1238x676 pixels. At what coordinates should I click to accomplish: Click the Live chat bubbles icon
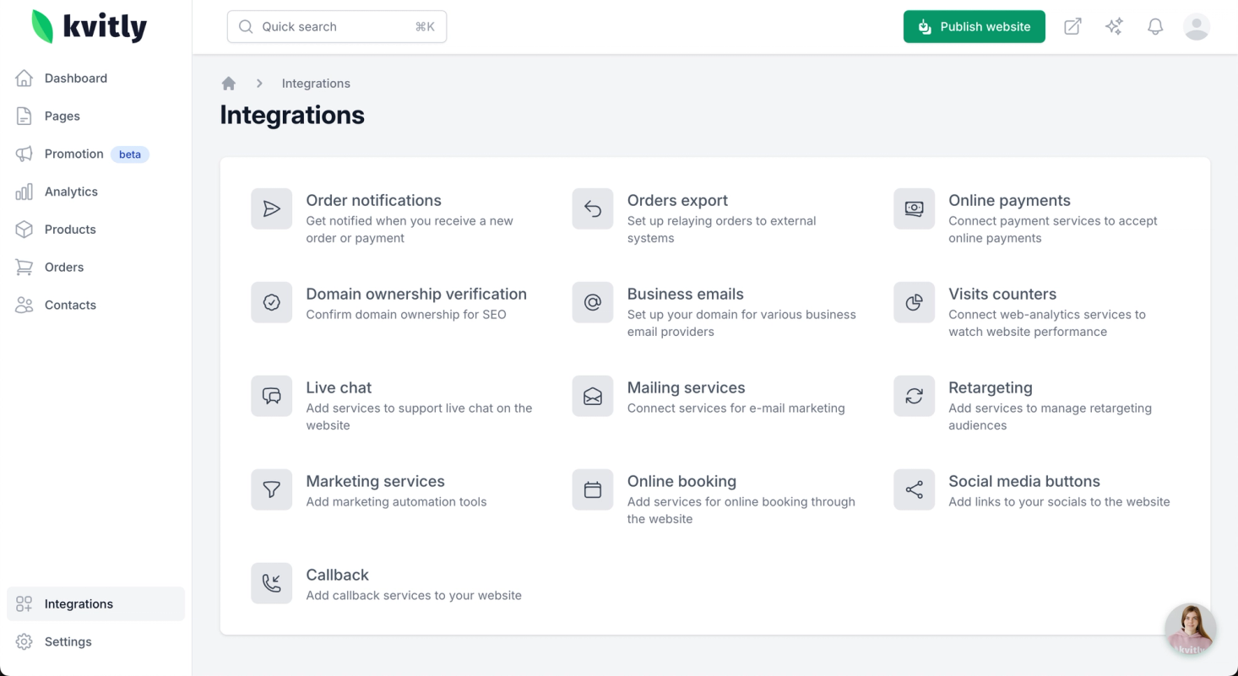point(271,396)
